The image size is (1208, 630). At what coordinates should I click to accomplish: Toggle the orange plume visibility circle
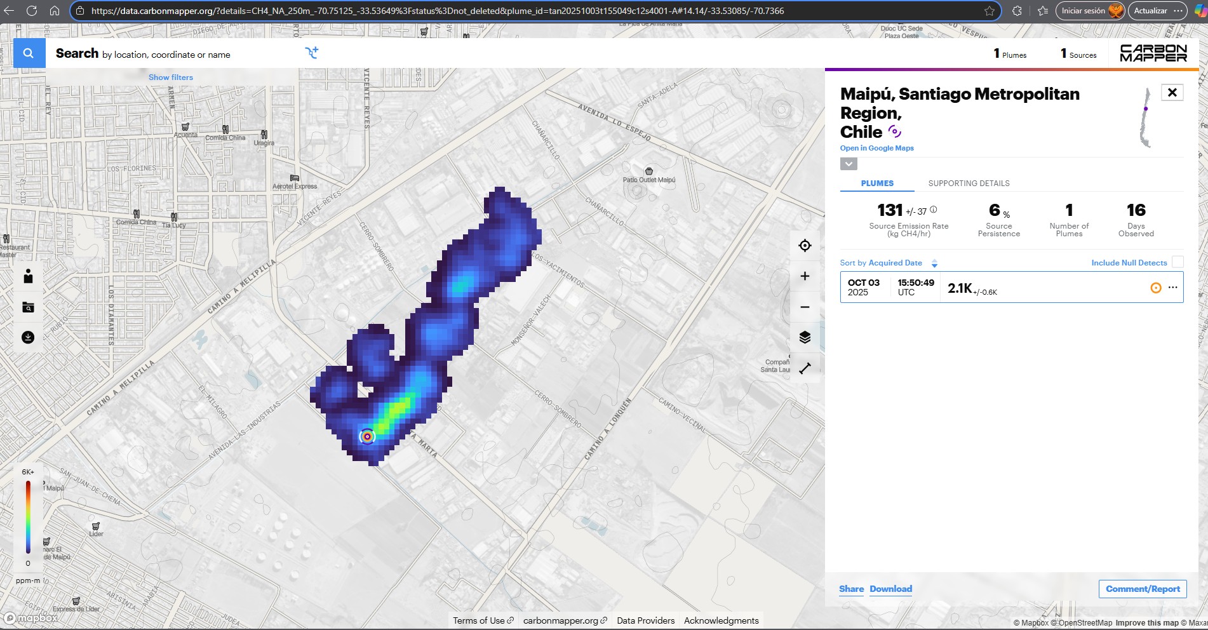[1156, 288]
